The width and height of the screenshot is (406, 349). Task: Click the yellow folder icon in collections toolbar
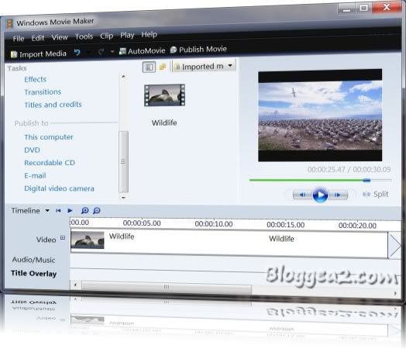click(163, 67)
